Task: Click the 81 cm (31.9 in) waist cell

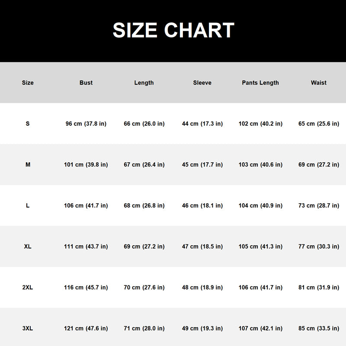Action: click(319, 288)
